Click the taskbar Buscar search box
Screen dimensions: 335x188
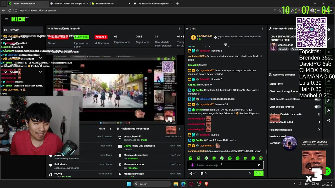point(152,184)
